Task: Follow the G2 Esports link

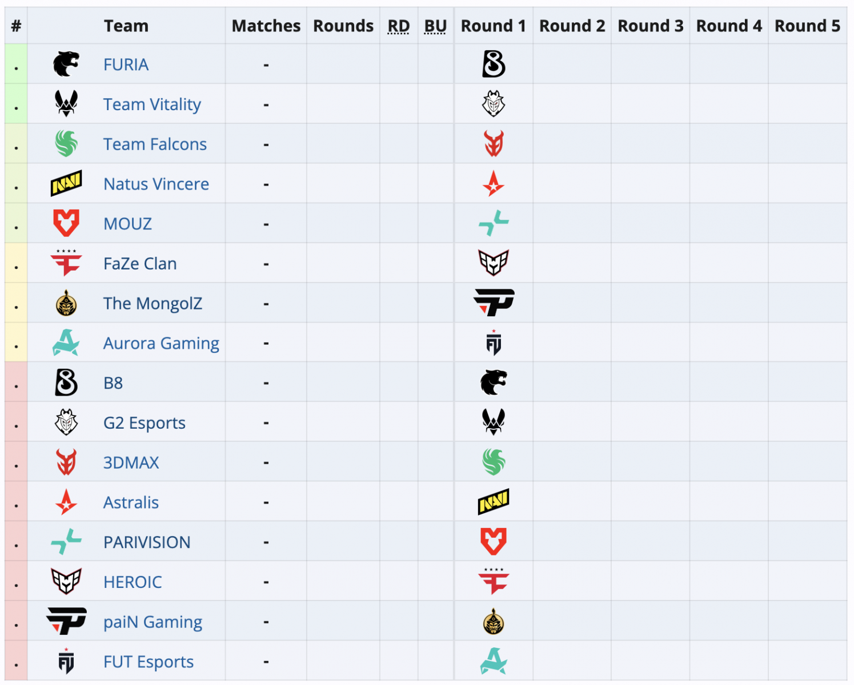Action: 145,423
